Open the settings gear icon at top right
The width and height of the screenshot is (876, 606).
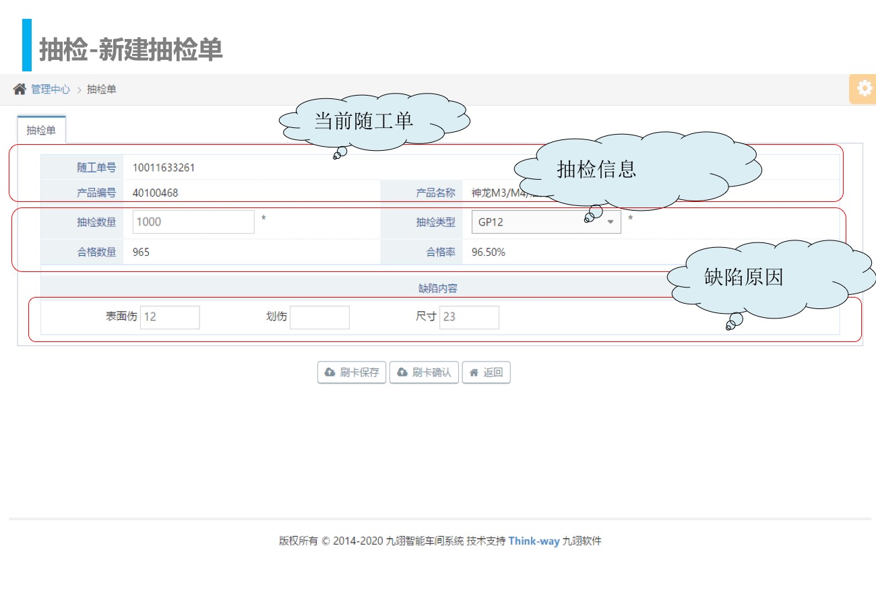coord(863,89)
